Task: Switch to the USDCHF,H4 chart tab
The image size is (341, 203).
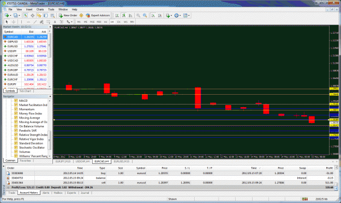Action: point(82,161)
